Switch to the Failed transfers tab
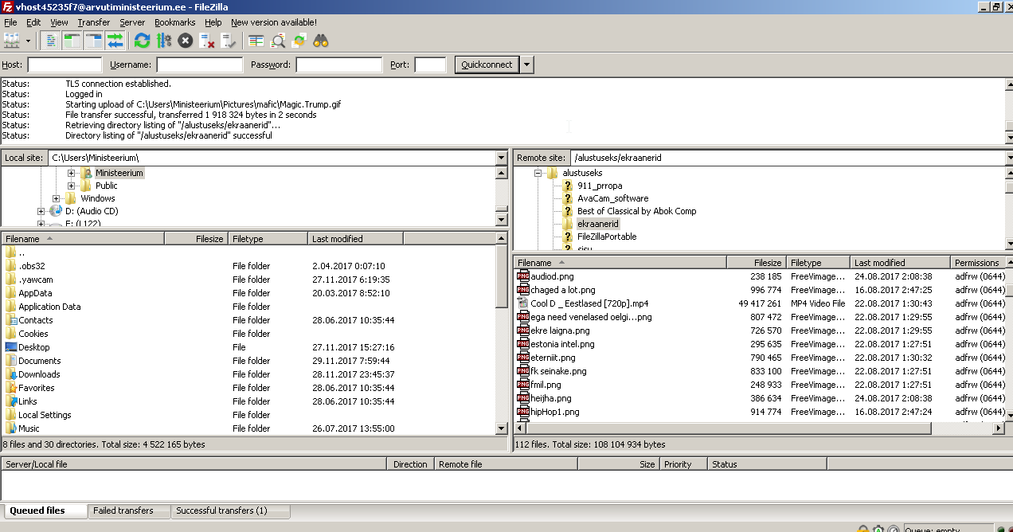The width and height of the screenshot is (1013, 532). (x=123, y=510)
